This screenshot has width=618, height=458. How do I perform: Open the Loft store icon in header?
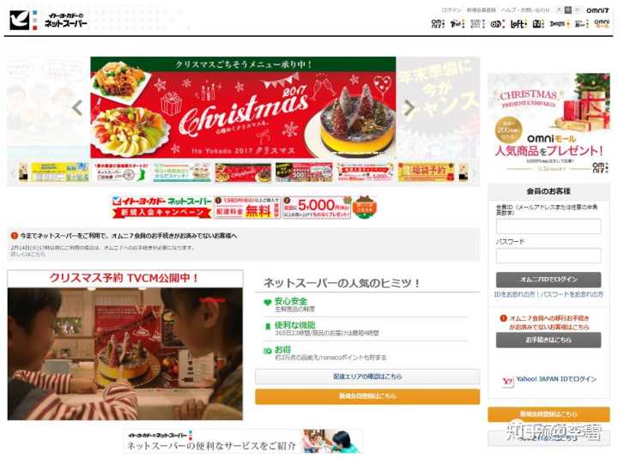tap(518, 24)
